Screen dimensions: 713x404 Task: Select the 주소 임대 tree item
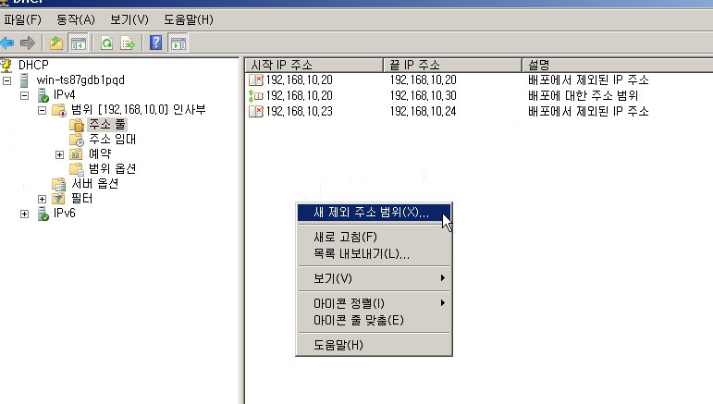[112, 140]
